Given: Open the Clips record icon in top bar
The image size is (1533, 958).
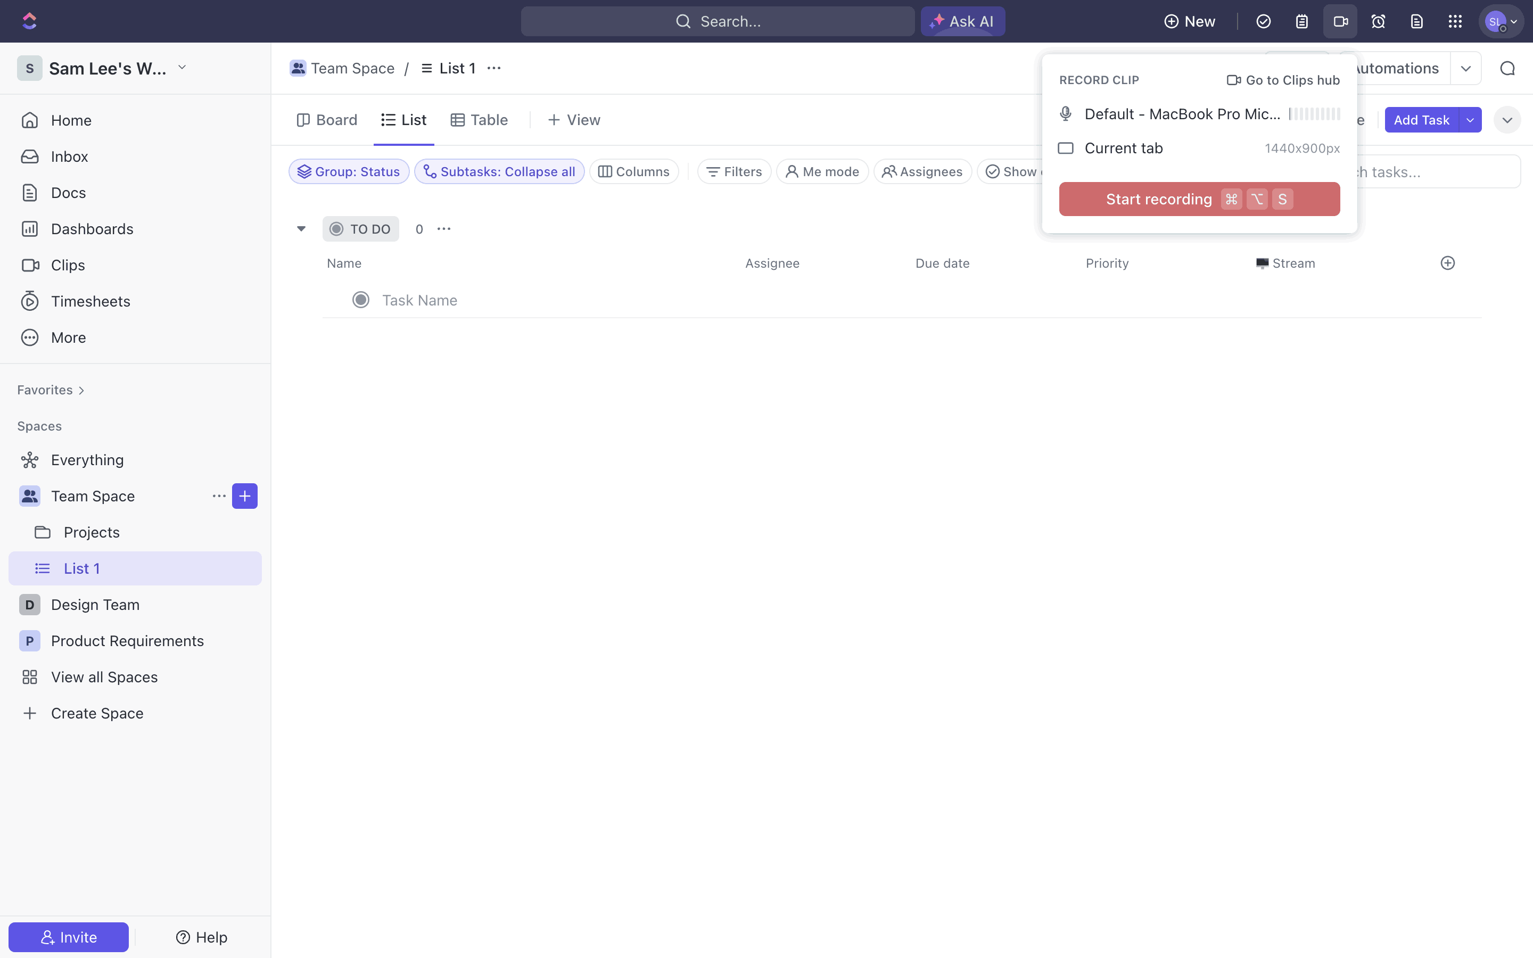Looking at the screenshot, I should click(1340, 21).
